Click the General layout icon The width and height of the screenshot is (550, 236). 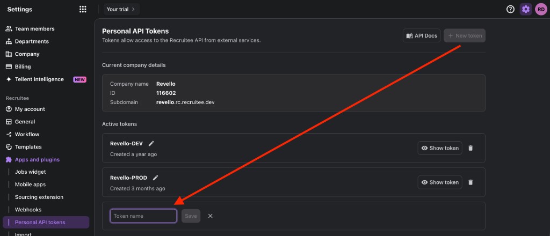coord(9,122)
